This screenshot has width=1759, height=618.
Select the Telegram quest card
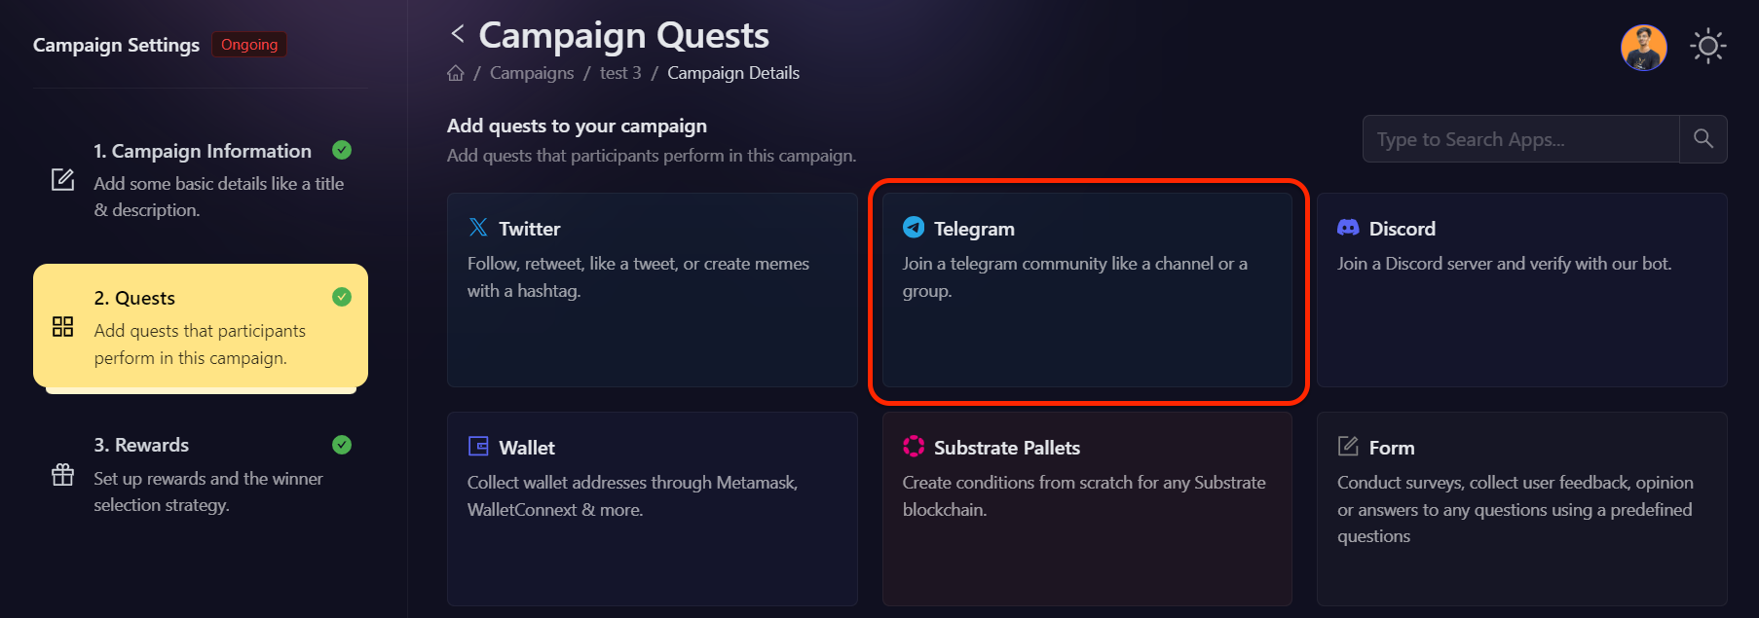[x=1086, y=289]
